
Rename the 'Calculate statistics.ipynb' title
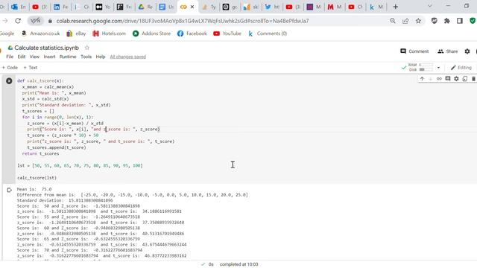pos(46,48)
